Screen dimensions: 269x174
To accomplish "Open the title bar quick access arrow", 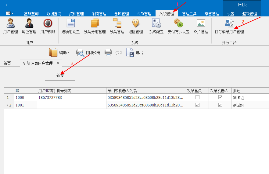I will tap(7, 5).
